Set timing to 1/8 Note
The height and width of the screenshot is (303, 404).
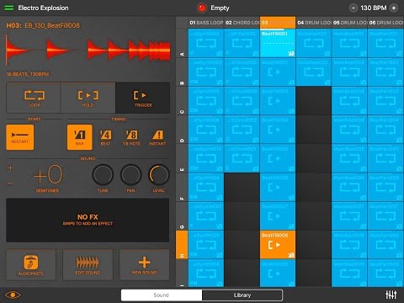point(131,137)
